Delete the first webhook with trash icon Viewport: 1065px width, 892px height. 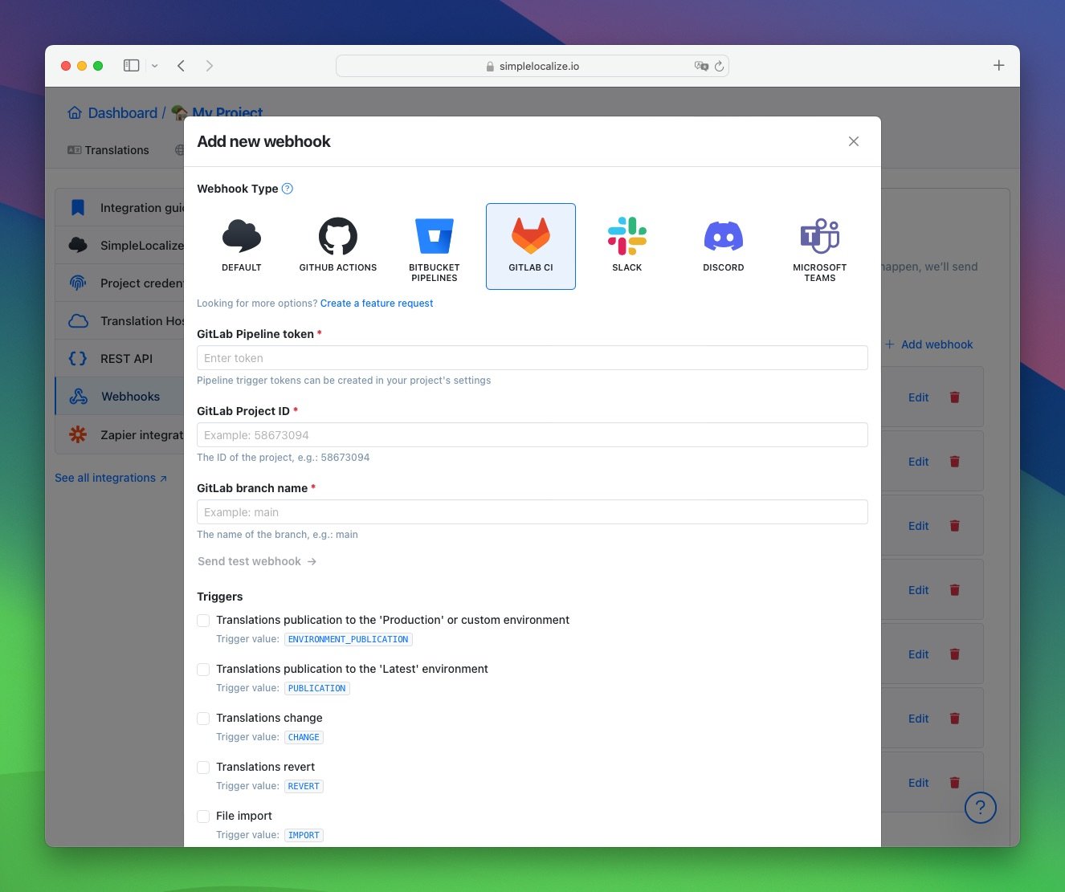[x=955, y=397]
